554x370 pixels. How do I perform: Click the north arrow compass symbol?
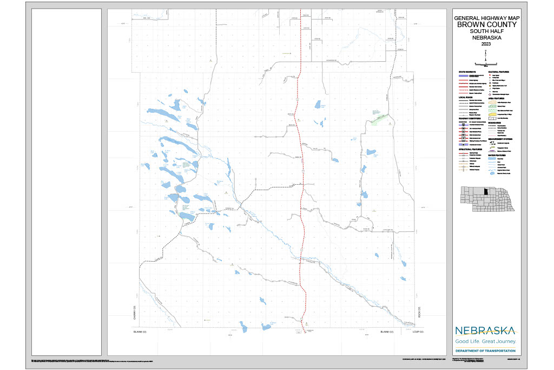pyautogui.click(x=486, y=55)
